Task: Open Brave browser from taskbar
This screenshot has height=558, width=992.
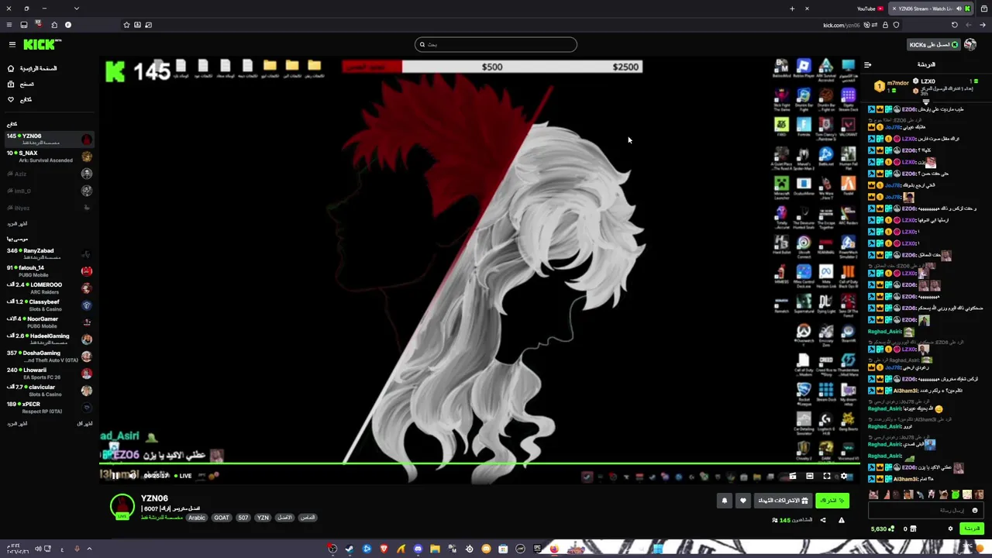Action: point(384,549)
